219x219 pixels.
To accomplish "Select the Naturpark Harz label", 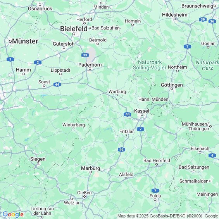I will point(207,65).
